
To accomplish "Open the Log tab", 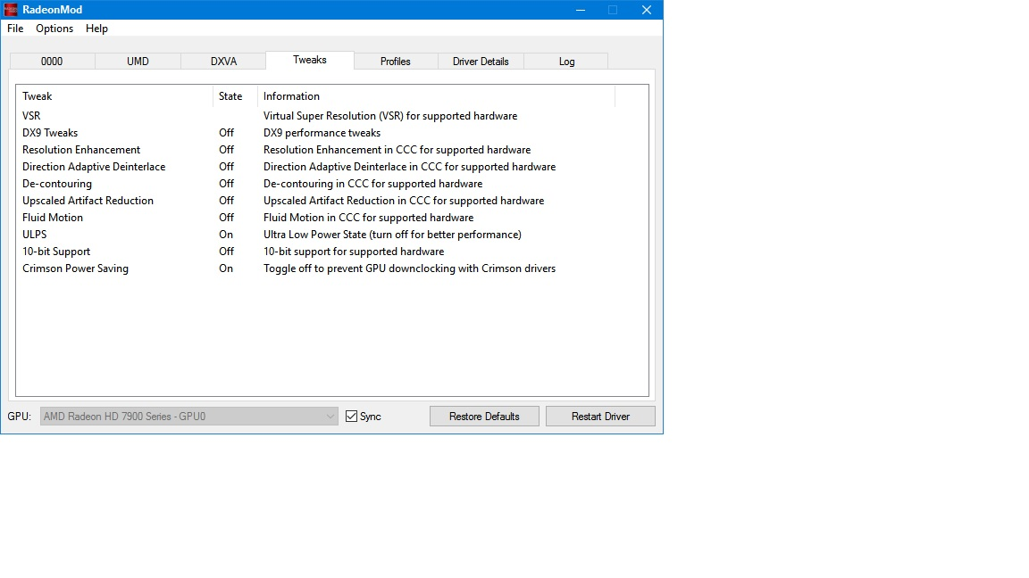I will [567, 61].
